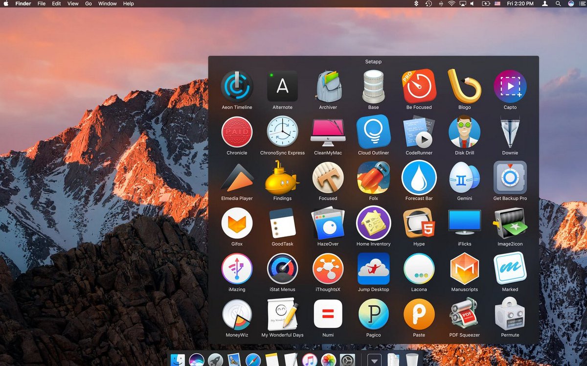
Task: Launch the Image2icon app
Action: (510, 223)
